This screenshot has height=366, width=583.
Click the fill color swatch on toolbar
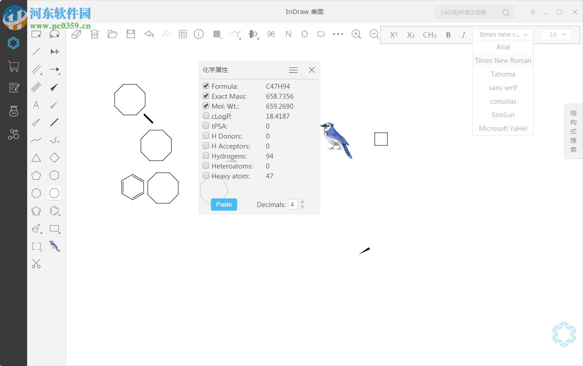217,34
